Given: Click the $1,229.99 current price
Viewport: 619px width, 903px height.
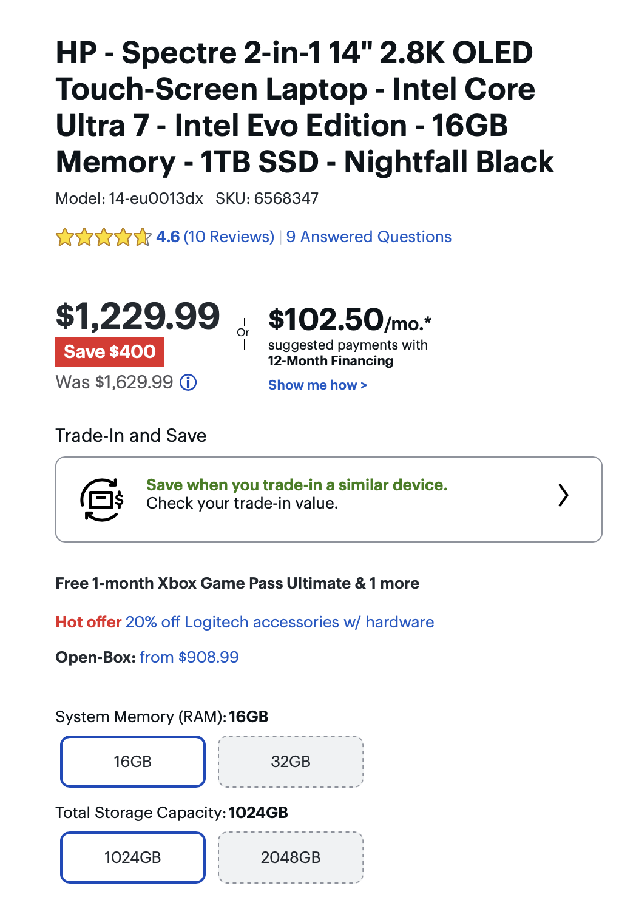Looking at the screenshot, I should [138, 316].
